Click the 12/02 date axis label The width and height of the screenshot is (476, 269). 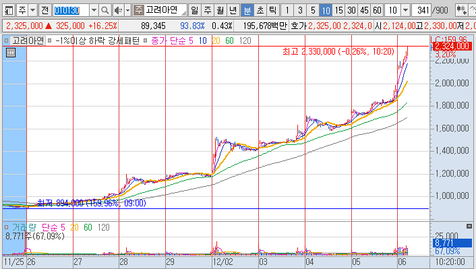click(x=222, y=262)
